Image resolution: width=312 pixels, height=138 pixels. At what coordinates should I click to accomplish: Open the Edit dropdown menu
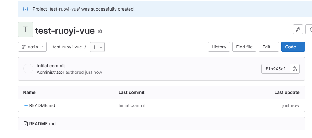(269, 47)
